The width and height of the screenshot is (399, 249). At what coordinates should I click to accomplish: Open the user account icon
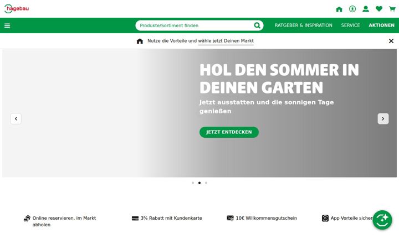coord(366,9)
